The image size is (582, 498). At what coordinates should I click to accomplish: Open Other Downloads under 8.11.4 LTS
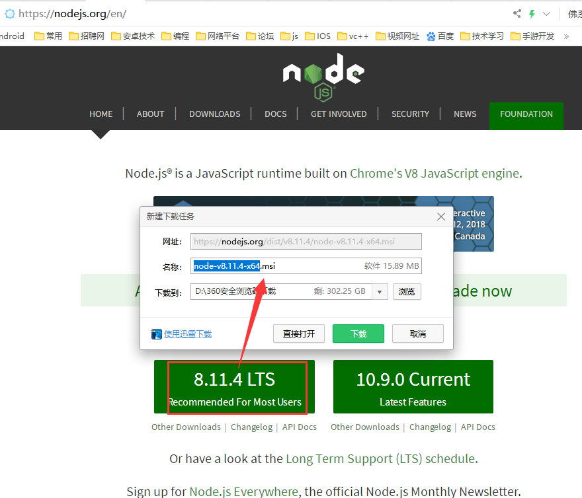point(186,427)
